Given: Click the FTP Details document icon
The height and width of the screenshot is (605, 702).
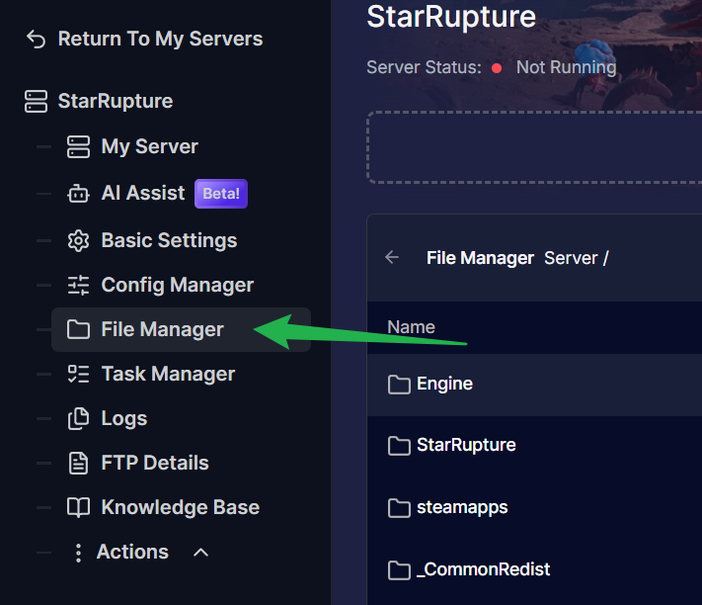Looking at the screenshot, I should pos(78,464).
